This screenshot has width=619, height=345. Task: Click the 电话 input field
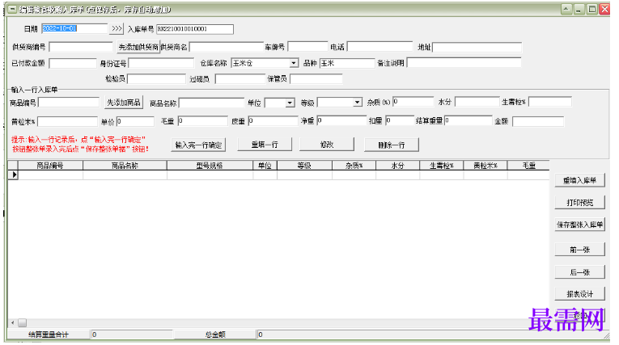click(379, 47)
